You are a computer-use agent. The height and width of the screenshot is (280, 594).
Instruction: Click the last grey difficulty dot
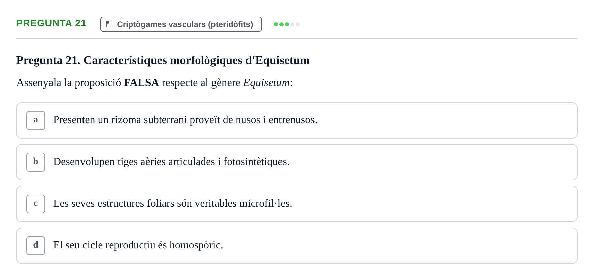tap(298, 24)
